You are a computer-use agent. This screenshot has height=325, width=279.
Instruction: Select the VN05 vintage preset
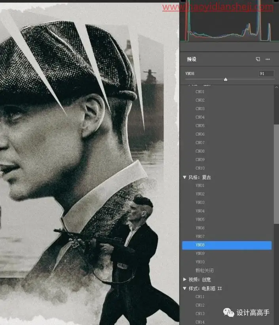[200, 219]
